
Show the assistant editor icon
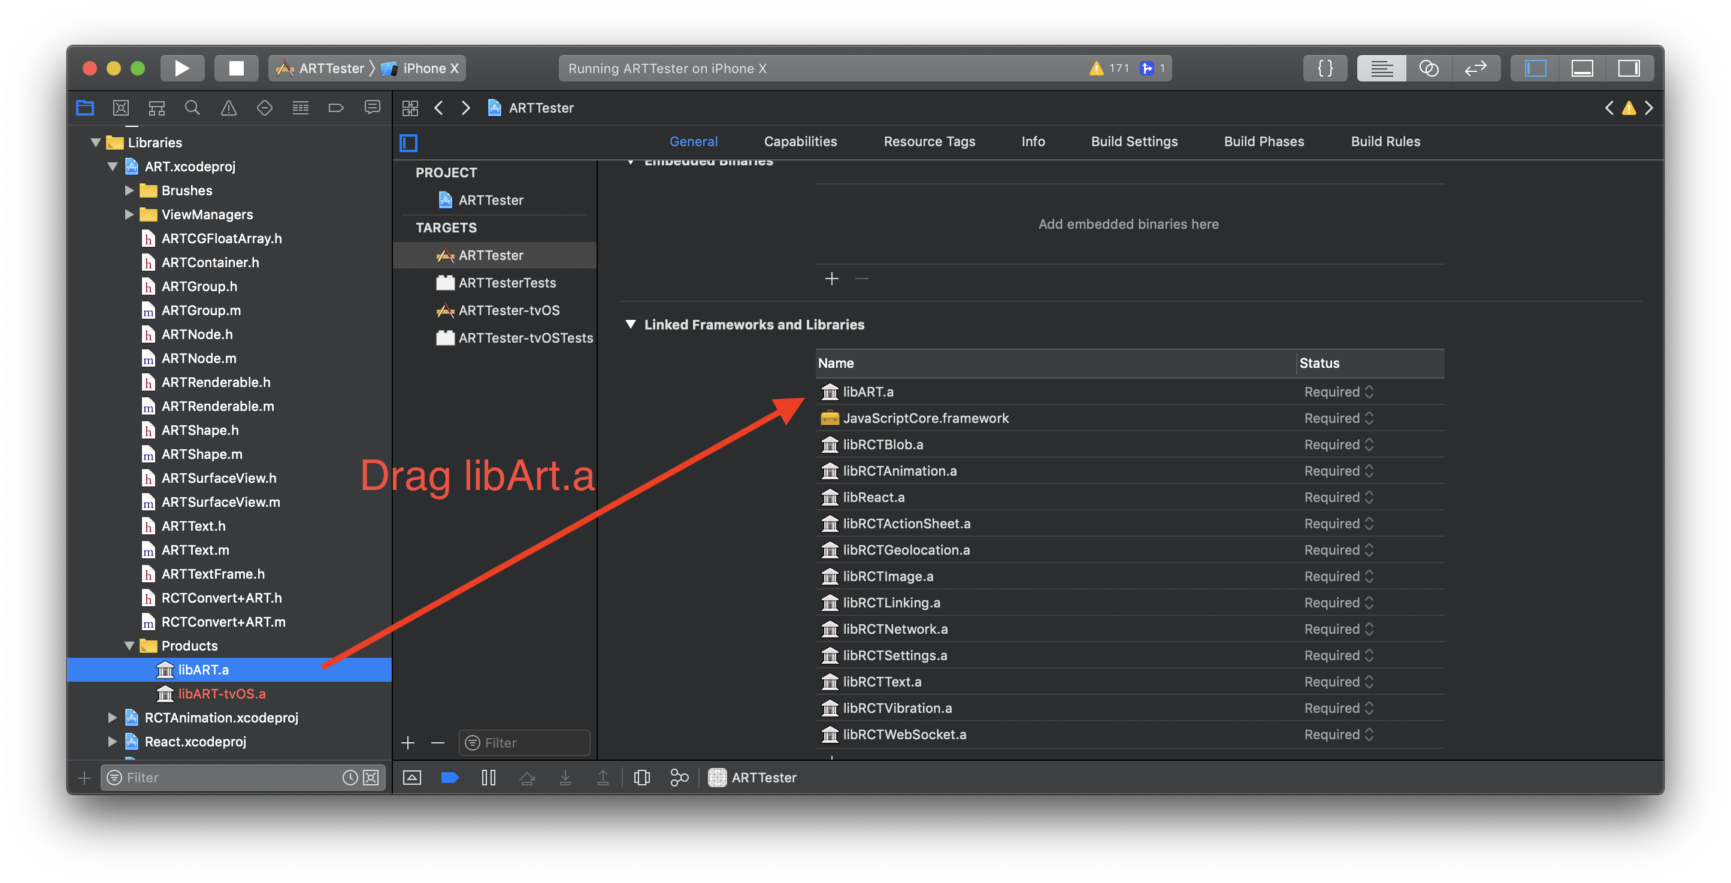pos(1428,68)
